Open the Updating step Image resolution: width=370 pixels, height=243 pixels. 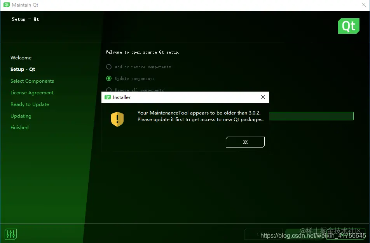coord(21,116)
